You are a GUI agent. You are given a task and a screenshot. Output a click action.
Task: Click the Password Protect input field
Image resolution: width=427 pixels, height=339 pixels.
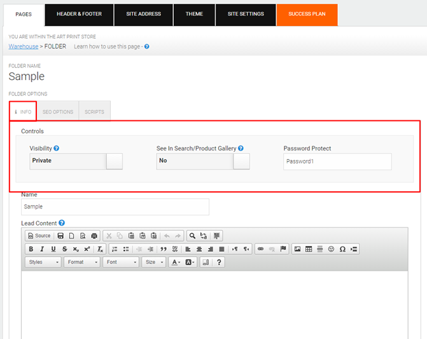coord(337,161)
